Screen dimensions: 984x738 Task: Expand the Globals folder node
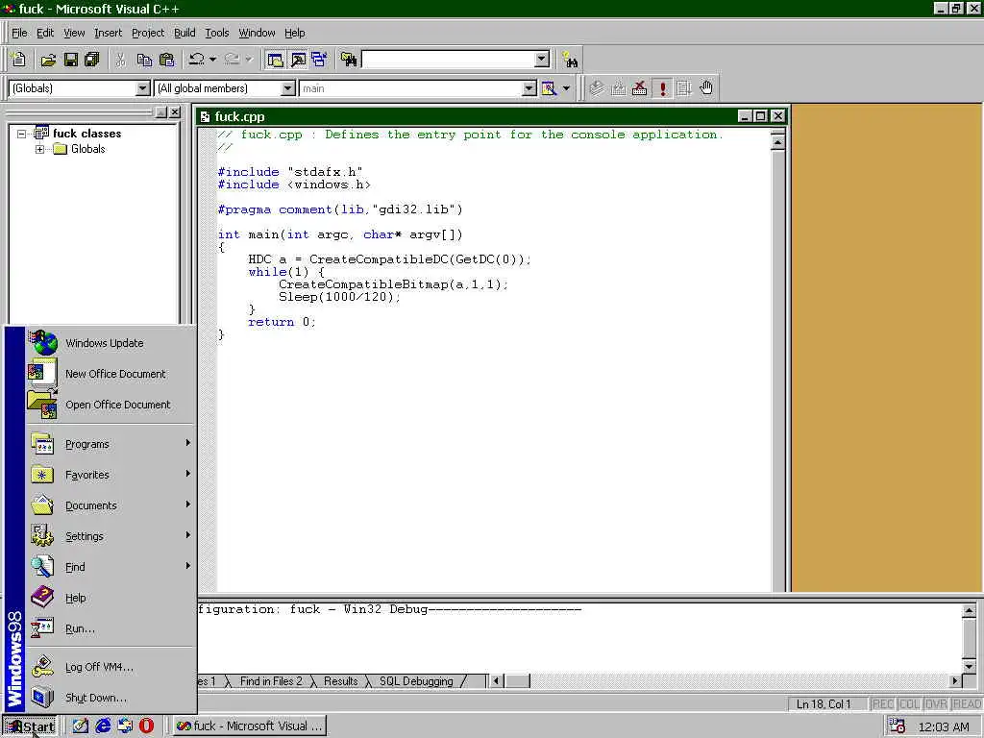pyautogui.click(x=40, y=149)
